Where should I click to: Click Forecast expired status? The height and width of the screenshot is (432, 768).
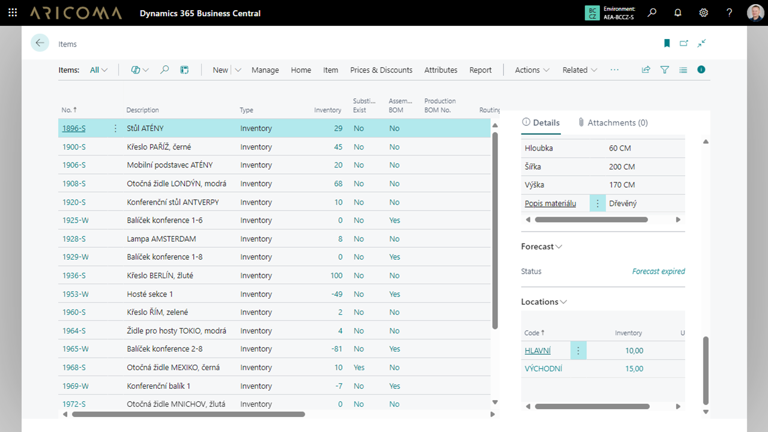[x=659, y=271]
